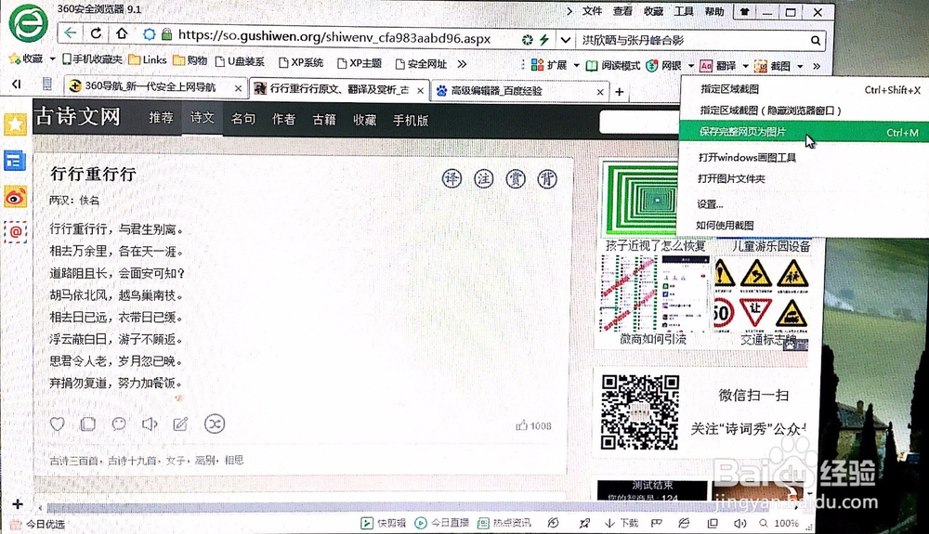Open the address bar dropdown chevron

pyautogui.click(x=566, y=40)
